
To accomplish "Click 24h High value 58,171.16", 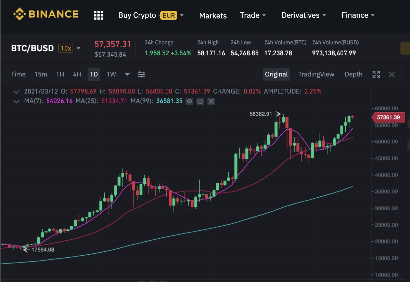I will (211, 53).
